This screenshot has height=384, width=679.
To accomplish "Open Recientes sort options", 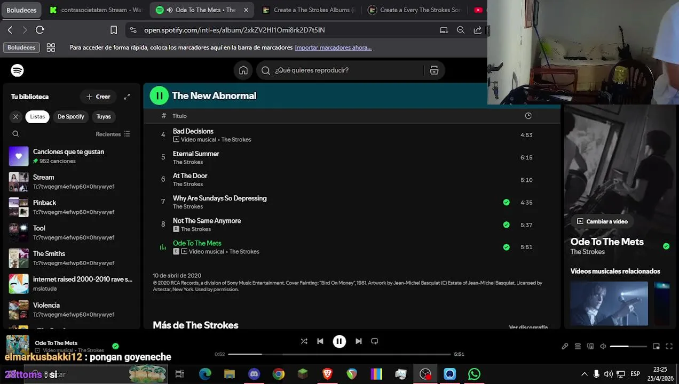I will point(113,134).
